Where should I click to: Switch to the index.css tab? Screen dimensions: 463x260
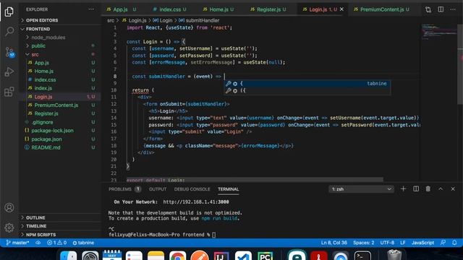(169, 9)
